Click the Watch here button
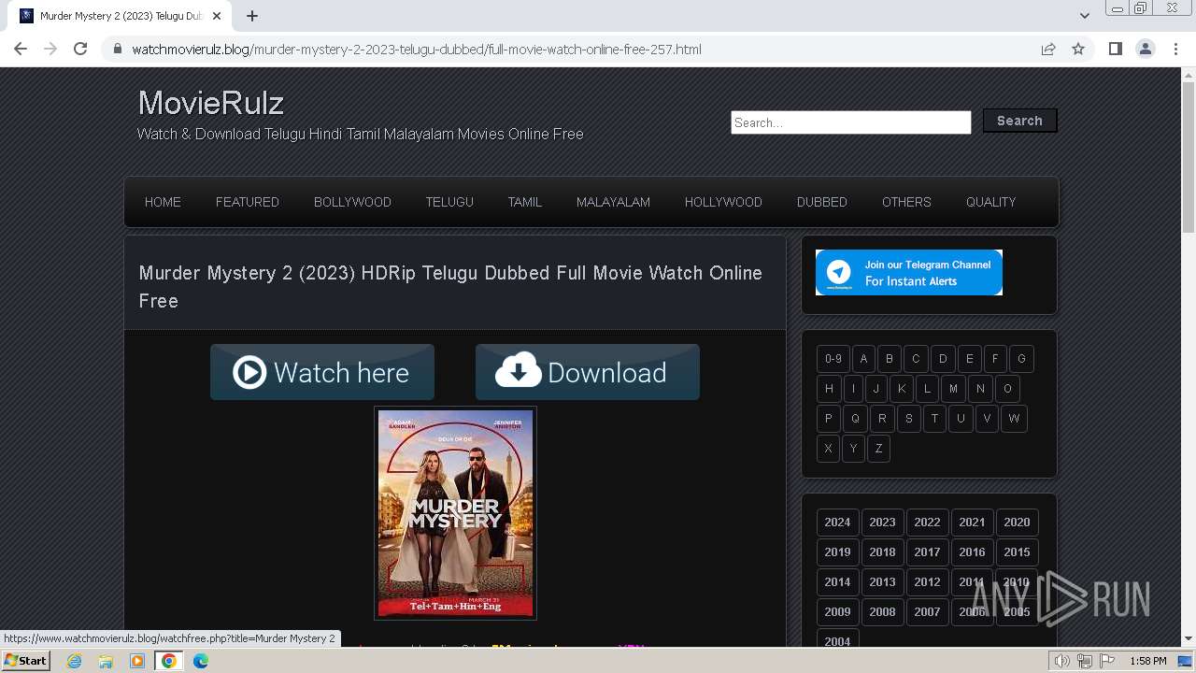The height and width of the screenshot is (673, 1196). point(322,372)
